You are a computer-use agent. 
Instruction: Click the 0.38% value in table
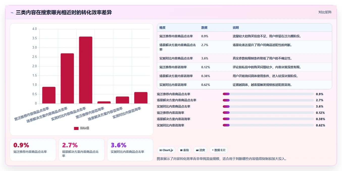[x=206, y=76]
